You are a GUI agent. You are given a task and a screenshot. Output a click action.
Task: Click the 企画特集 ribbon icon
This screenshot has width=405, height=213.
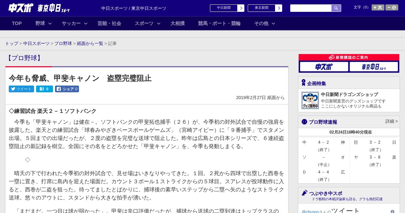[x=303, y=83]
